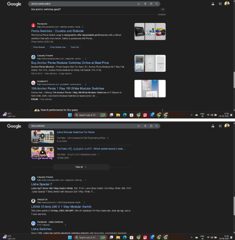This screenshot has width=235, height=240.
Task: Open Search Labs flask in anchor penta window
Action: tap(213, 4)
